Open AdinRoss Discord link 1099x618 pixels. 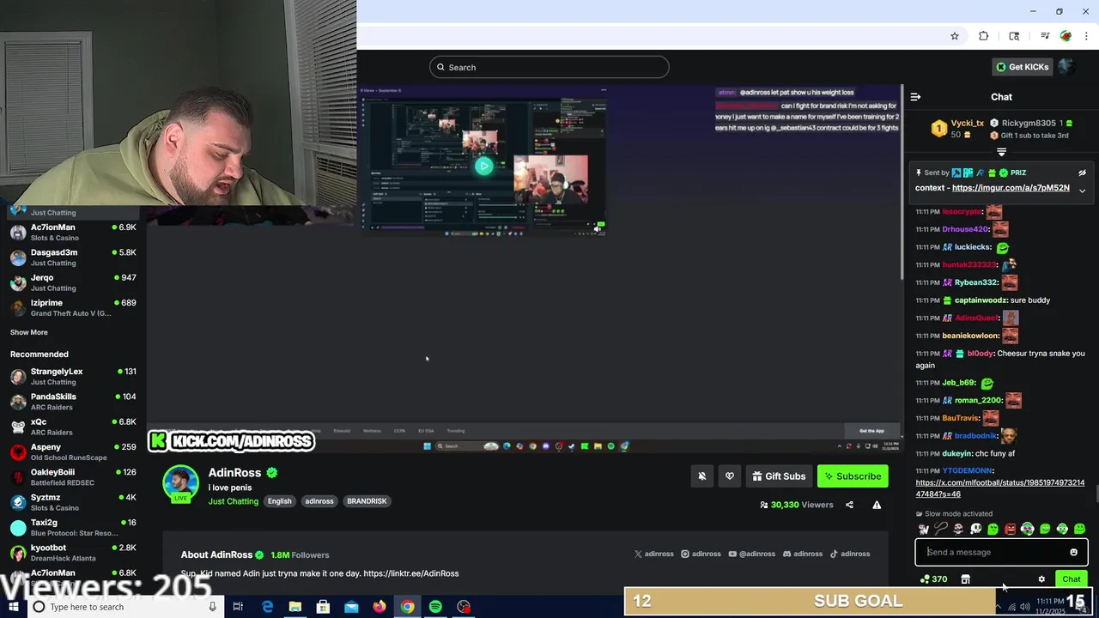pos(802,554)
